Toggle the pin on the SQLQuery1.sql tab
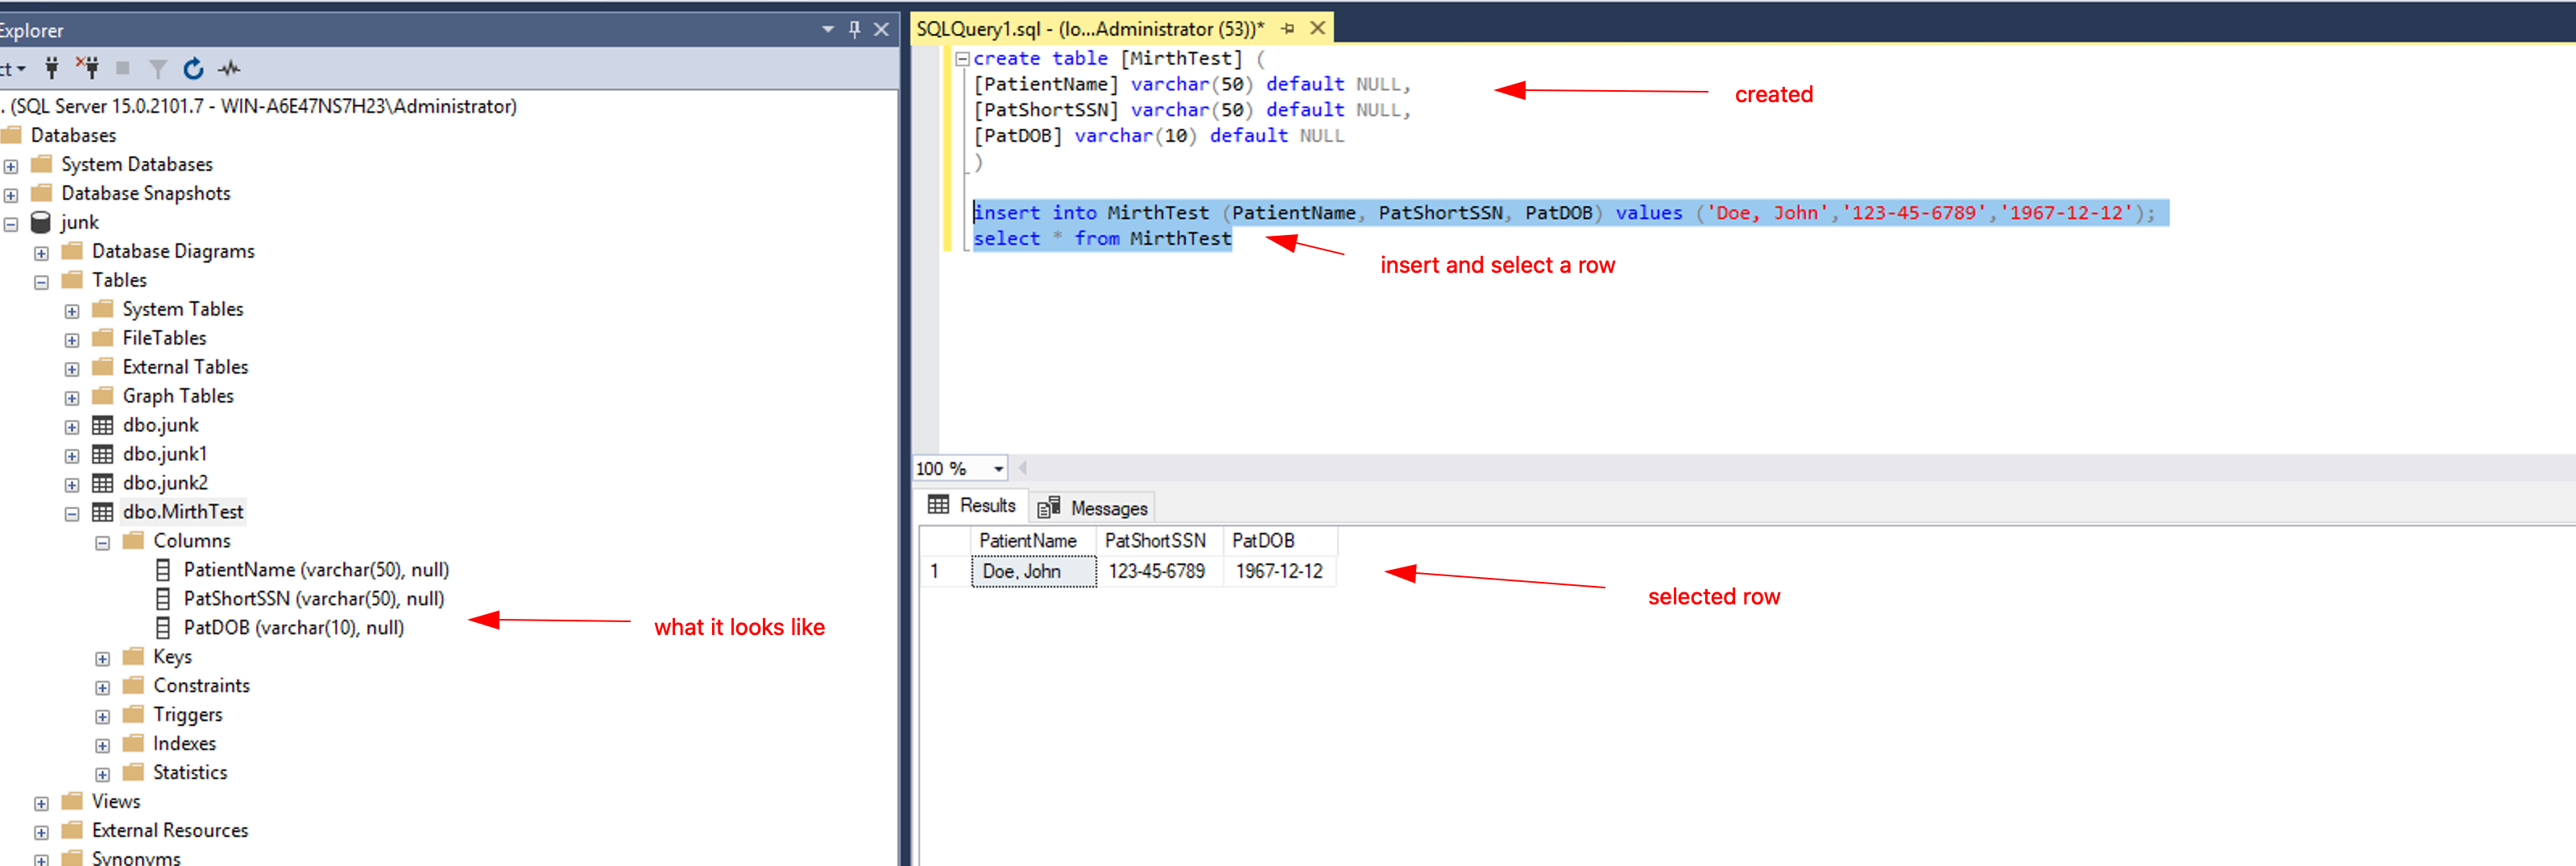 (1287, 29)
